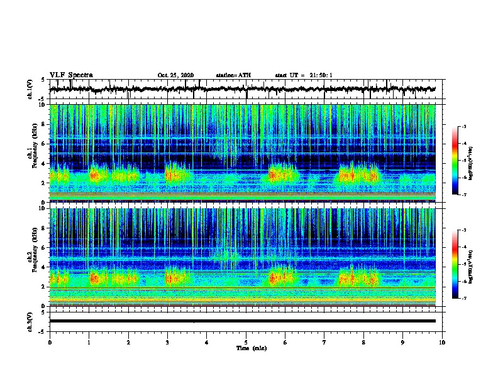Click the ch.1 'Frequency (kHz)' axis label
The width and height of the screenshot is (498, 384).
[x=35, y=146]
